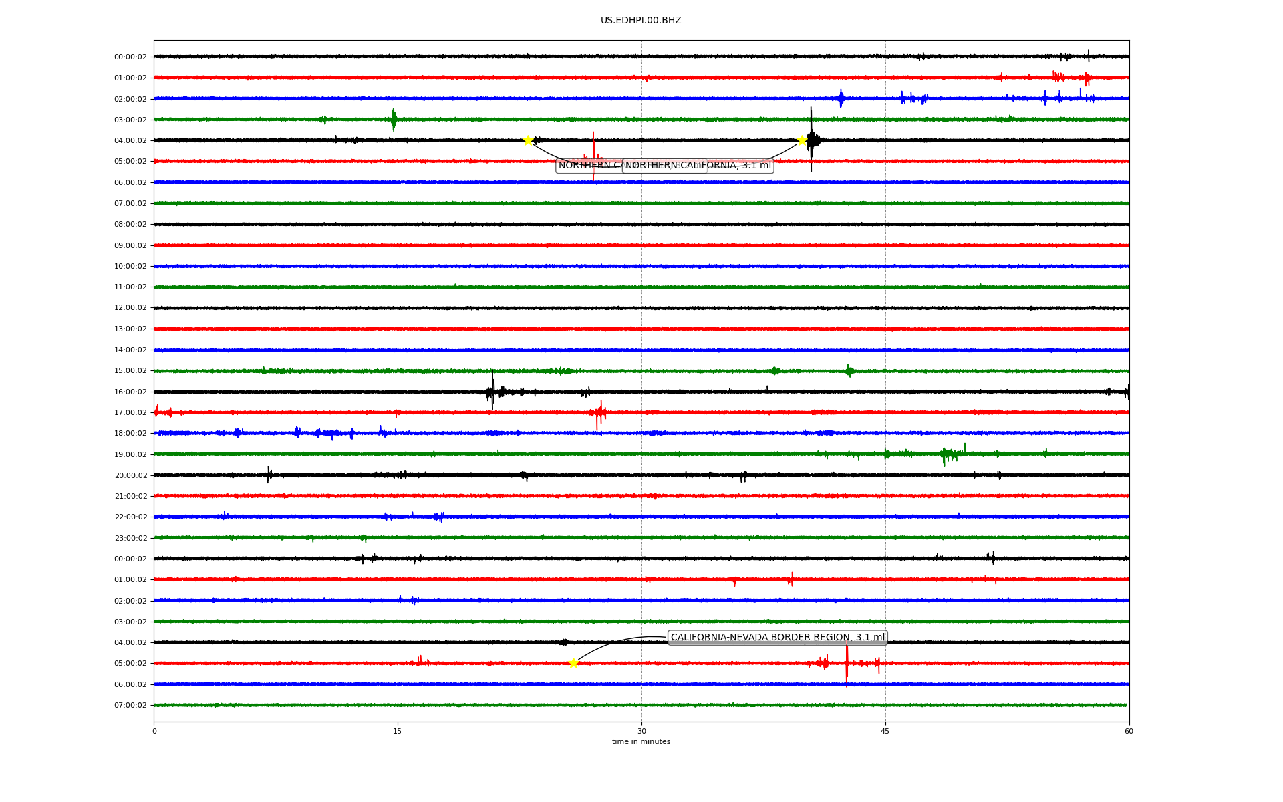Click the 16:00:02 row time label

tap(130, 392)
